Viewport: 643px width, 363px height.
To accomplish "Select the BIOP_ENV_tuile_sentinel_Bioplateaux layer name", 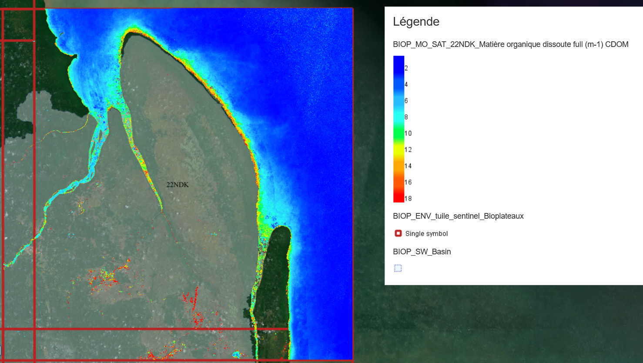I will pyautogui.click(x=458, y=216).
